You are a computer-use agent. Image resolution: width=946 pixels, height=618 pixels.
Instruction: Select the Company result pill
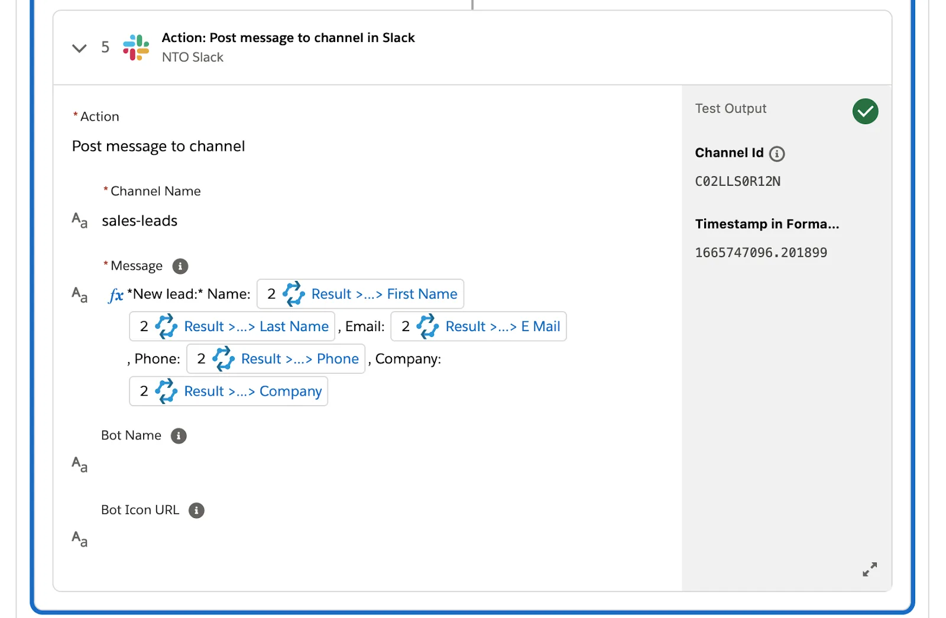point(229,391)
